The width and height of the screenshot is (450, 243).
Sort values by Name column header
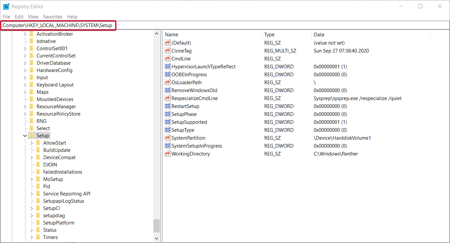[x=212, y=35]
